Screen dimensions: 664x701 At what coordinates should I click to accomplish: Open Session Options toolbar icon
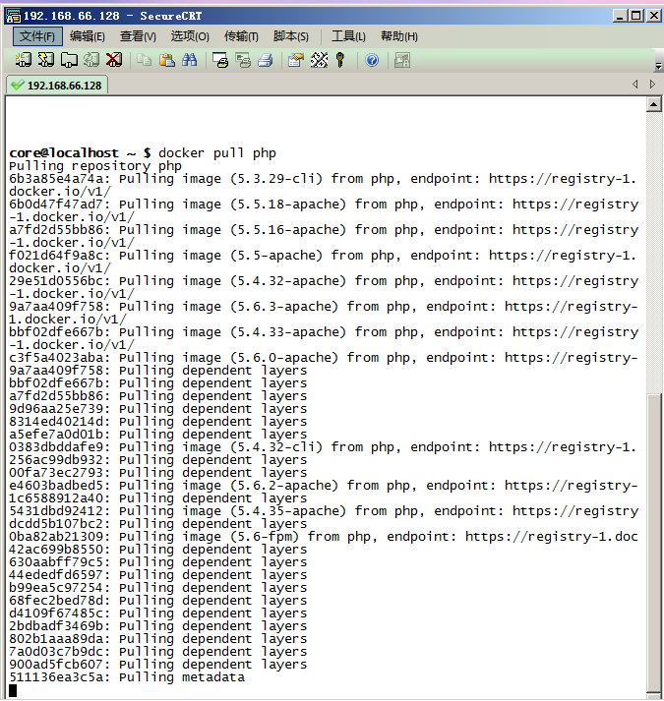pyautogui.click(x=295, y=60)
